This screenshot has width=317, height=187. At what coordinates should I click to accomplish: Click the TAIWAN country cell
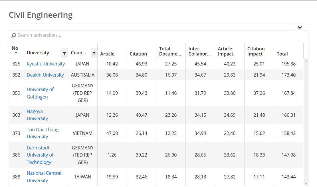(82, 177)
